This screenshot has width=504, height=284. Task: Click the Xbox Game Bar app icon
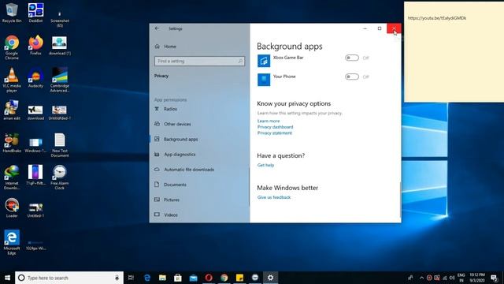coord(264,61)
